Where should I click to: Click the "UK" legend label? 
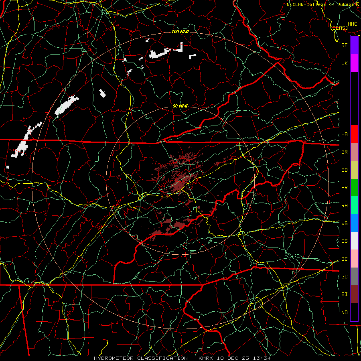pos(344,63)
